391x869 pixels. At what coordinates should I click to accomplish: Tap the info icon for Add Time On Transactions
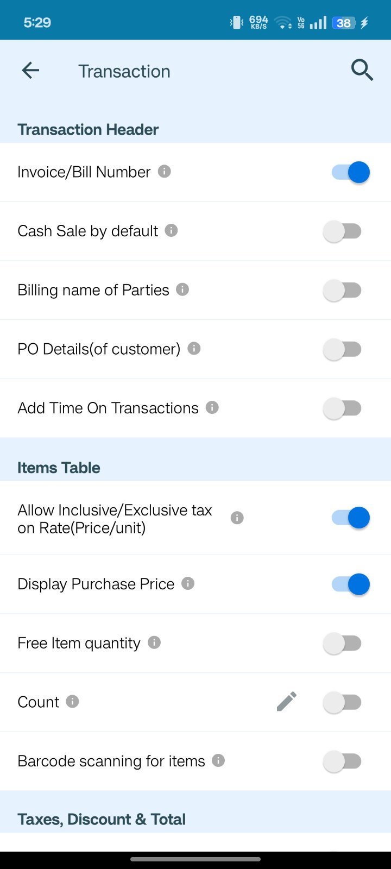(x=212, y=407)
